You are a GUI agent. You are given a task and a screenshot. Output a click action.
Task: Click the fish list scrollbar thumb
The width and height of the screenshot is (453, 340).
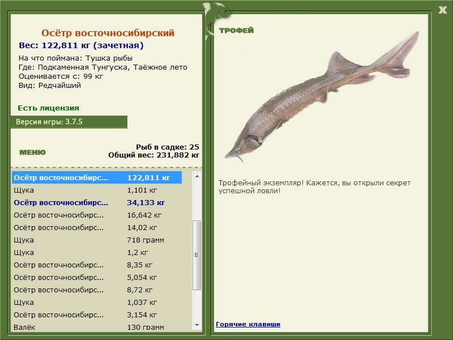pos(196,254)
